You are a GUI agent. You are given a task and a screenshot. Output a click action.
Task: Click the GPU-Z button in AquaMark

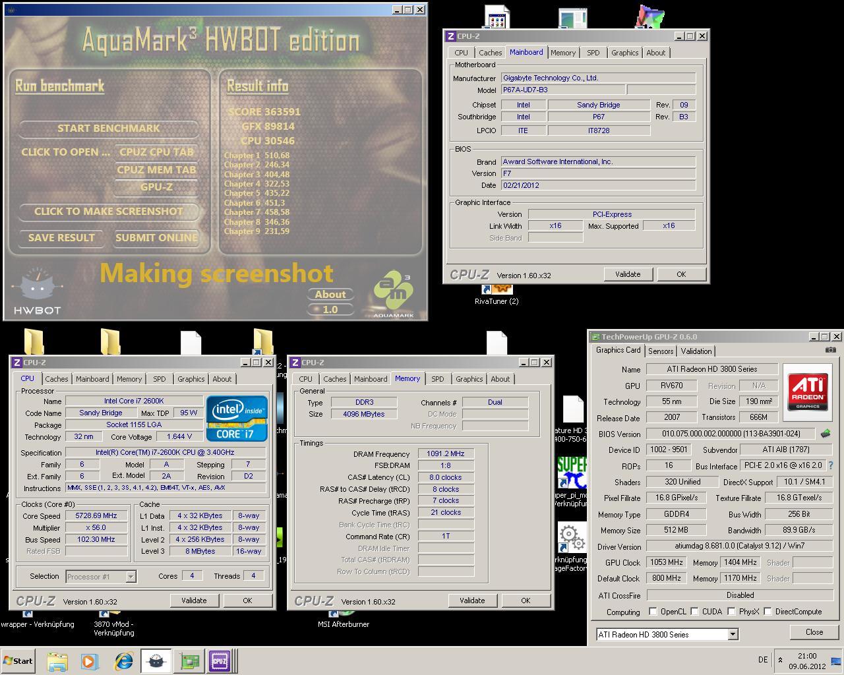tap(156, 187)
